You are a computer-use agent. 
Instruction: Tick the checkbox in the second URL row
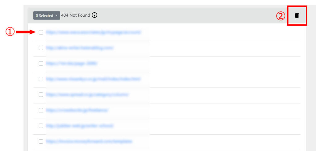[41, 48]
